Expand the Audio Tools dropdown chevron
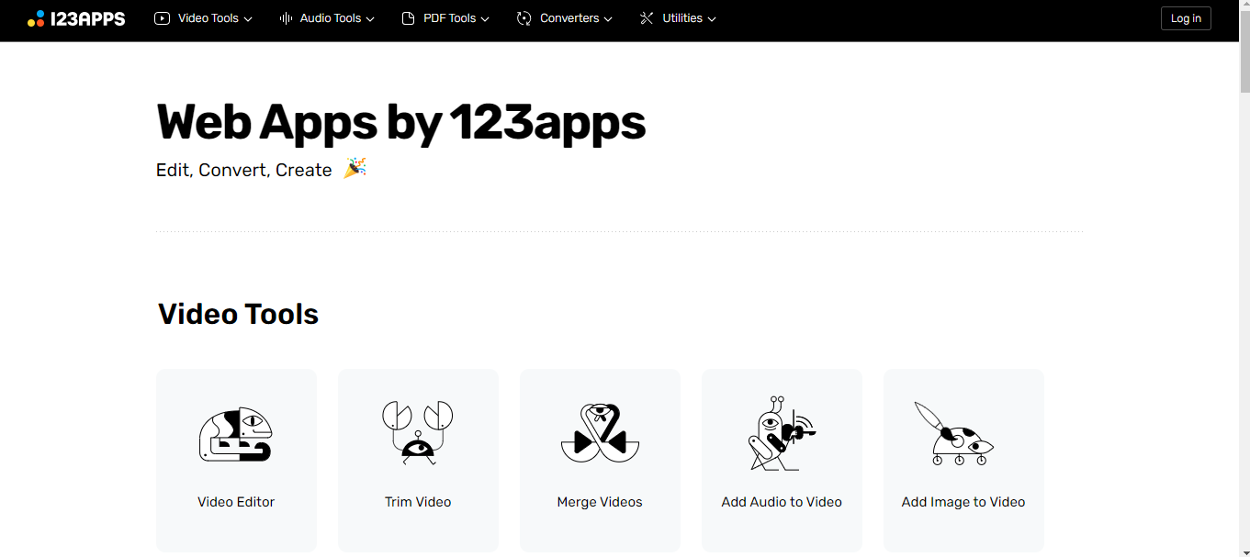 [x=370, y=19]
